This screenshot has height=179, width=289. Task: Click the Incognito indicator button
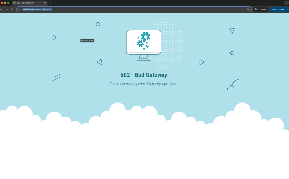(261, 9)
